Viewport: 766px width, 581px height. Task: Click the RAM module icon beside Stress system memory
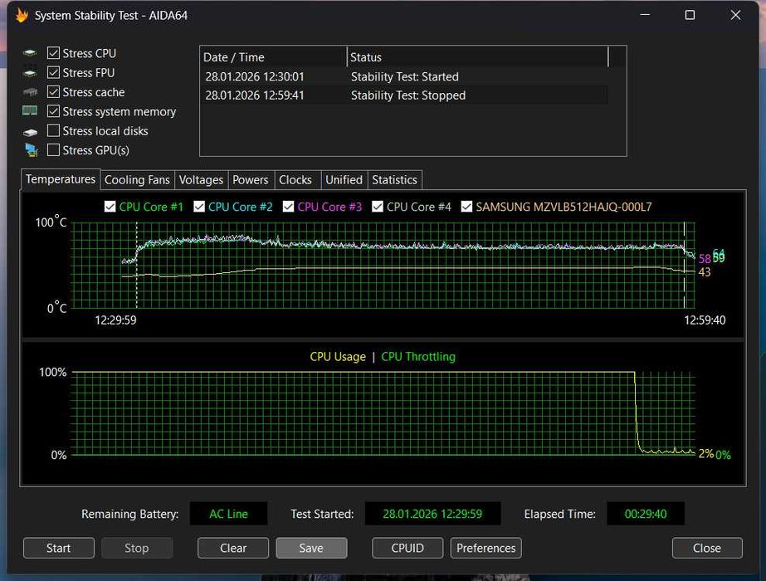click(30, 111)
